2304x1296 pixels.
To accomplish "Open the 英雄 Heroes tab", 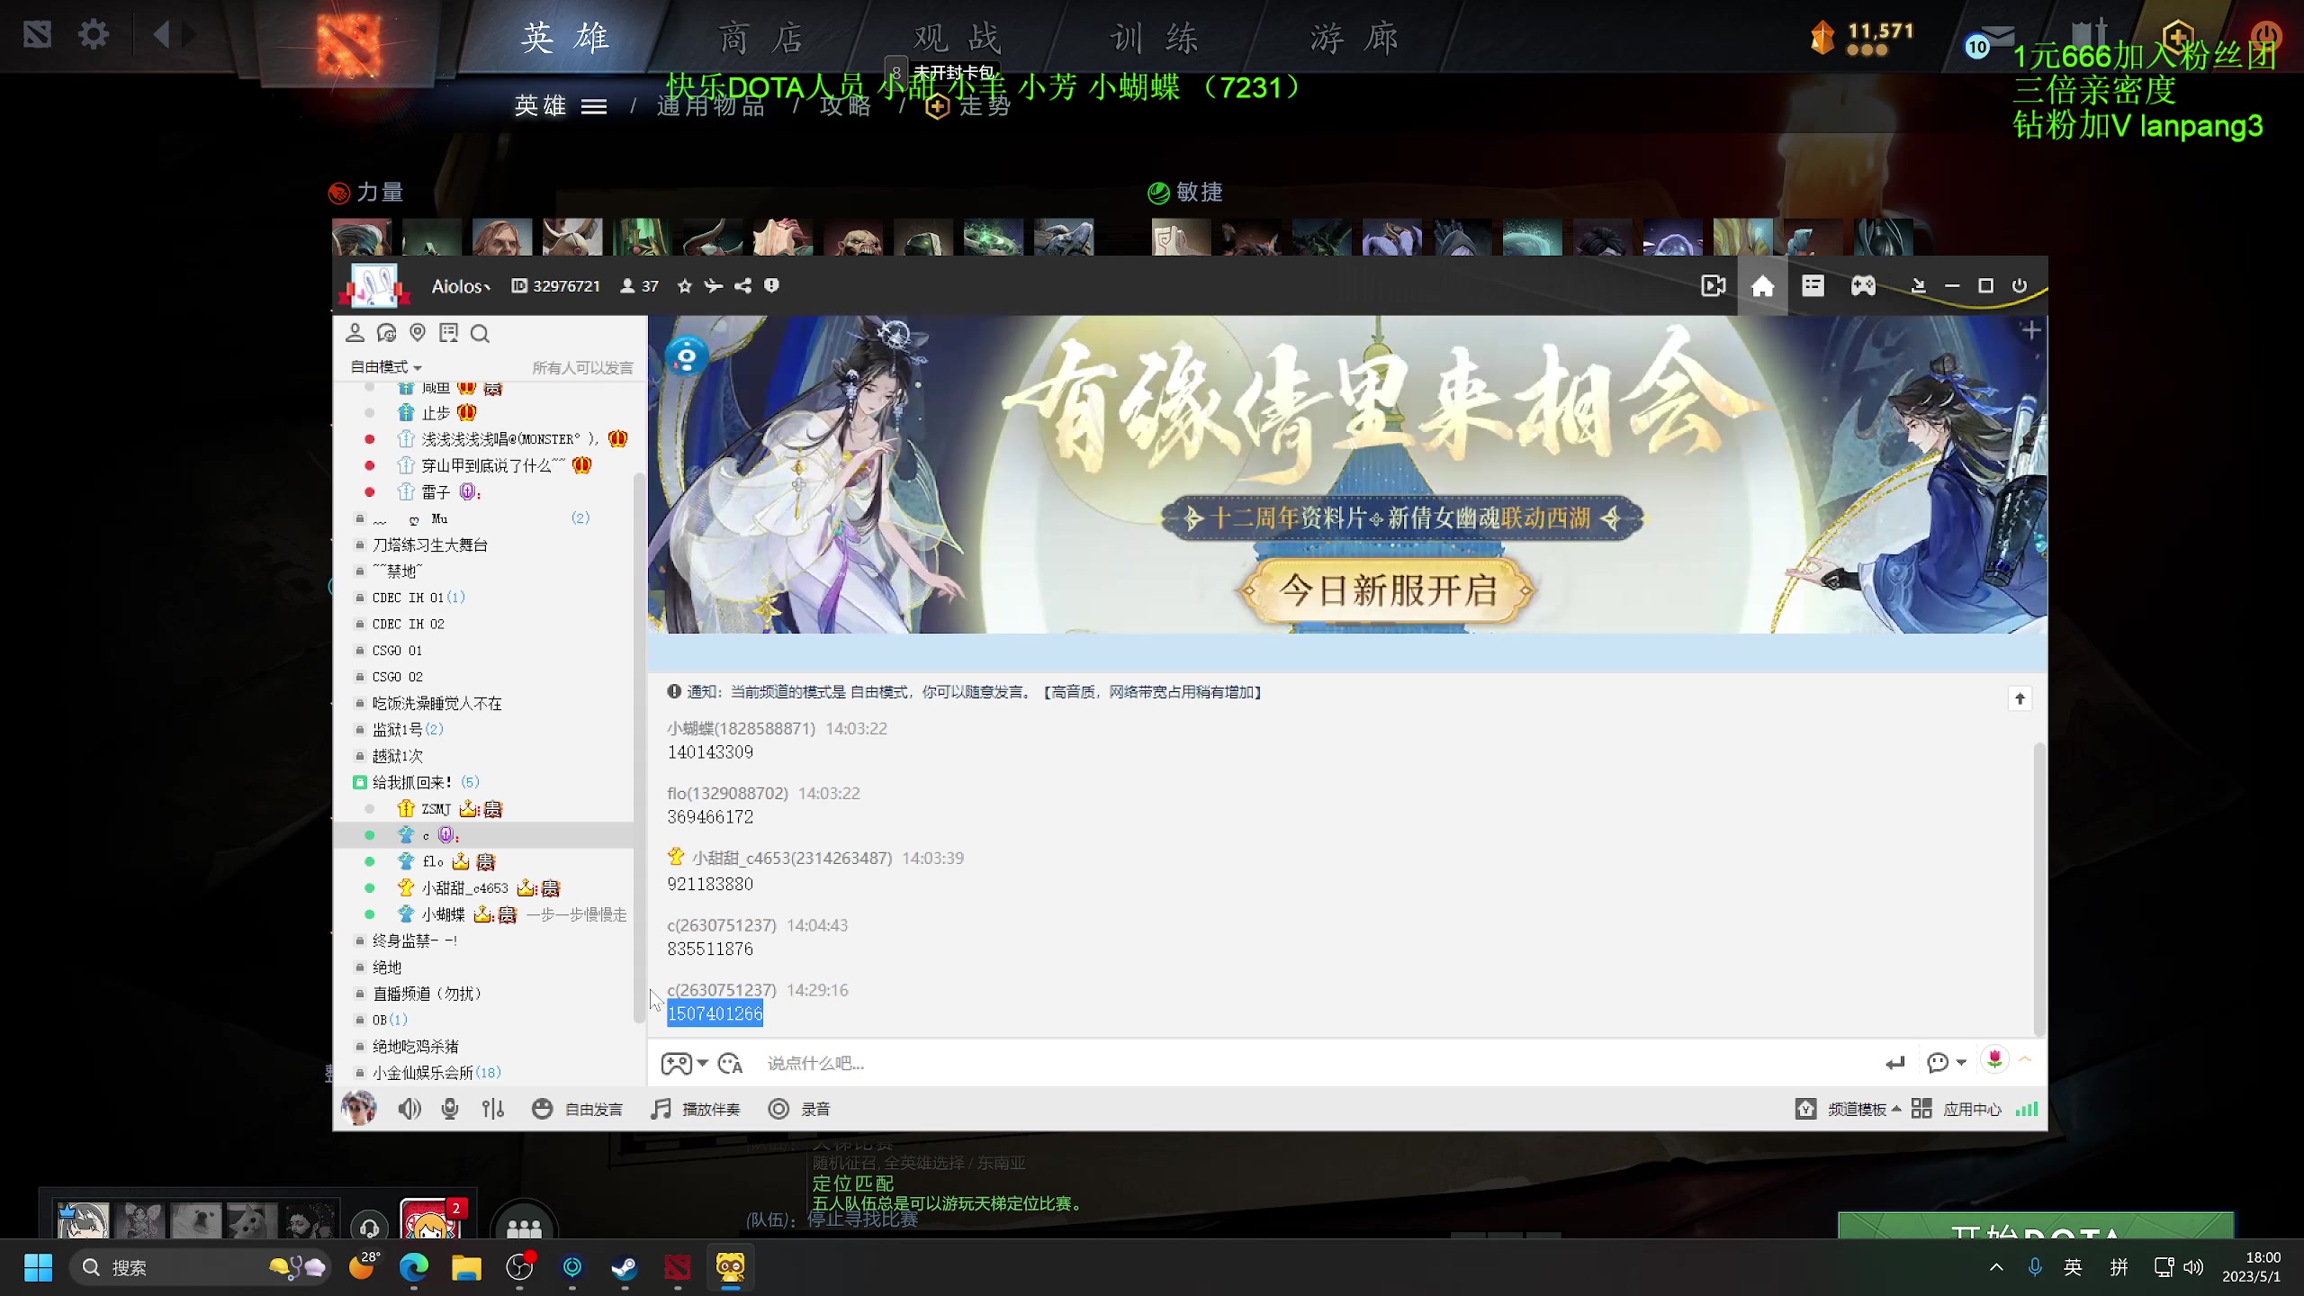I will 566,39.
